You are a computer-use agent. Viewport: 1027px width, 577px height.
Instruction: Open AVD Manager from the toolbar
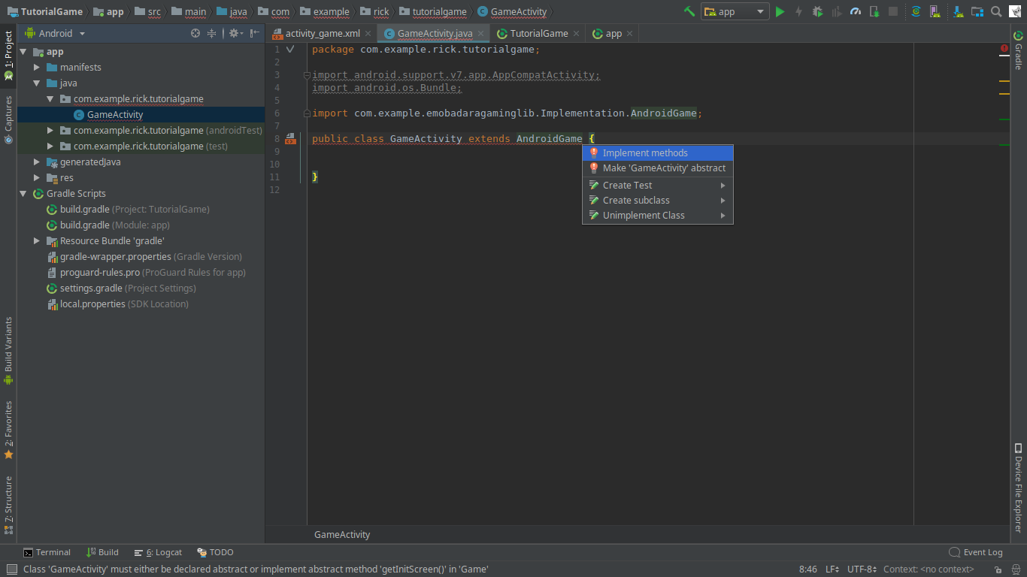pos(935,11)
